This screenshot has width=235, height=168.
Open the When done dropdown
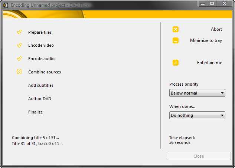tap(197, 115)
